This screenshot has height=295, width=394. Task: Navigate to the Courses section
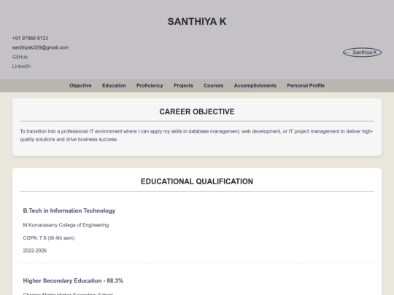(214, 85)
